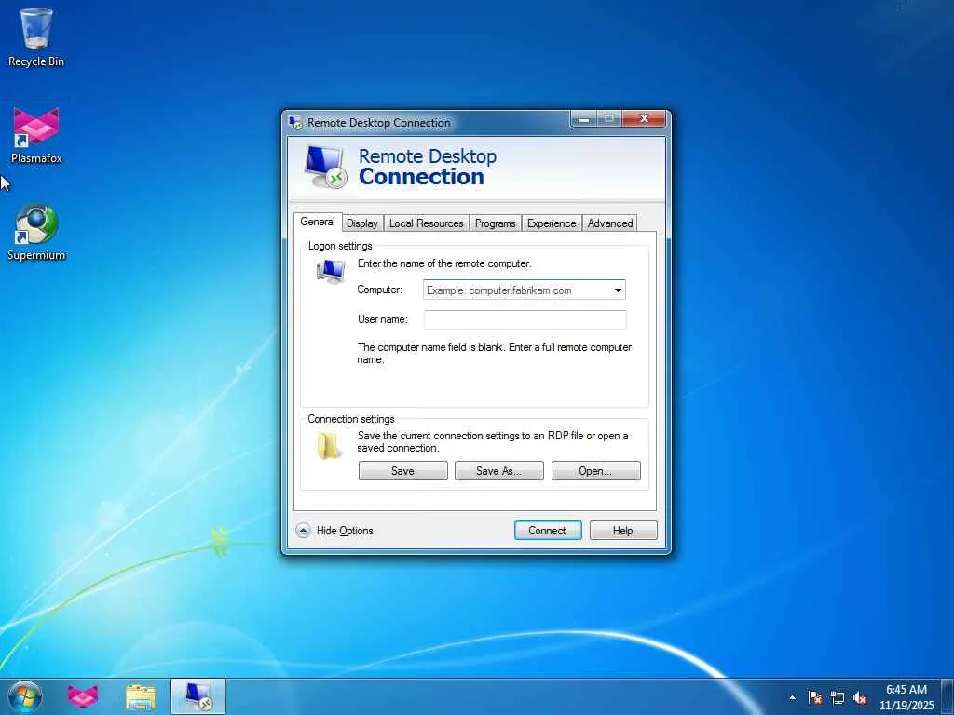Collapse the dialog with Hide Options
954x715 pixels.
pyautogui.click(x=334, y=530)
